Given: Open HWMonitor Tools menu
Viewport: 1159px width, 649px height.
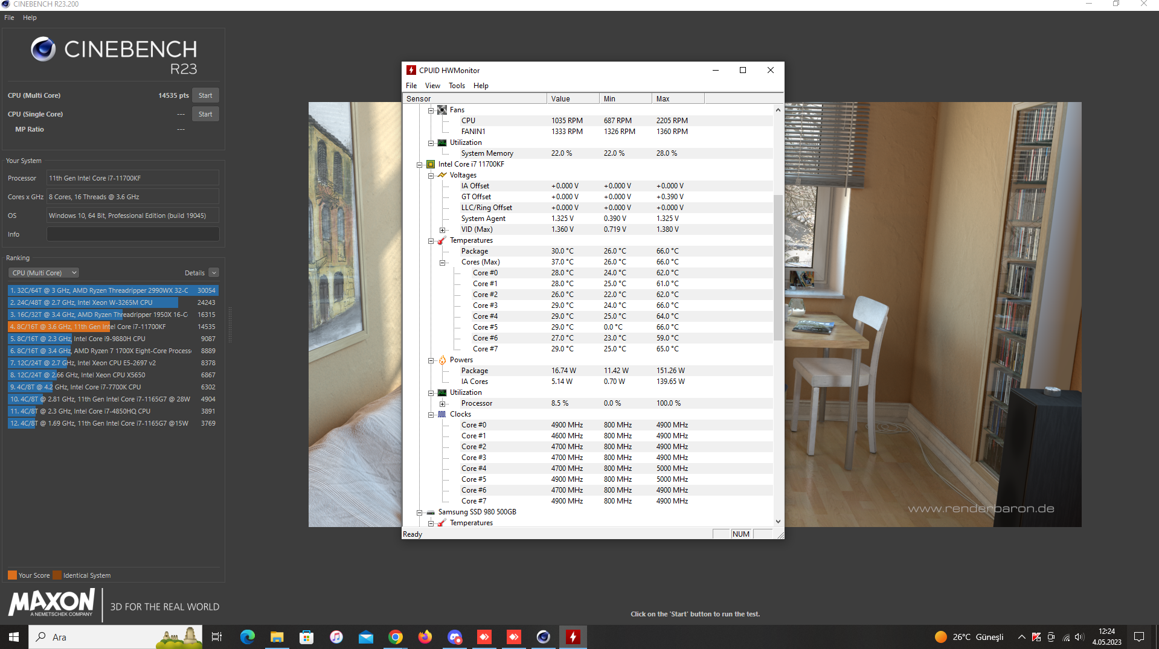Looking at the screenshot, I should (x=457, y=86).
